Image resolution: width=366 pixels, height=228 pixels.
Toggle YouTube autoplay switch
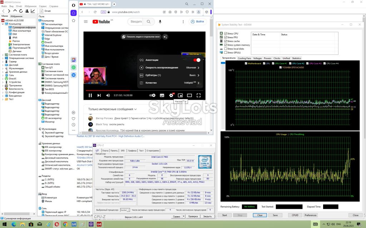[152, 95]
